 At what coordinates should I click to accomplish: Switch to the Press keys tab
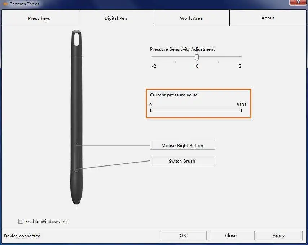click(x=40, y=18)
